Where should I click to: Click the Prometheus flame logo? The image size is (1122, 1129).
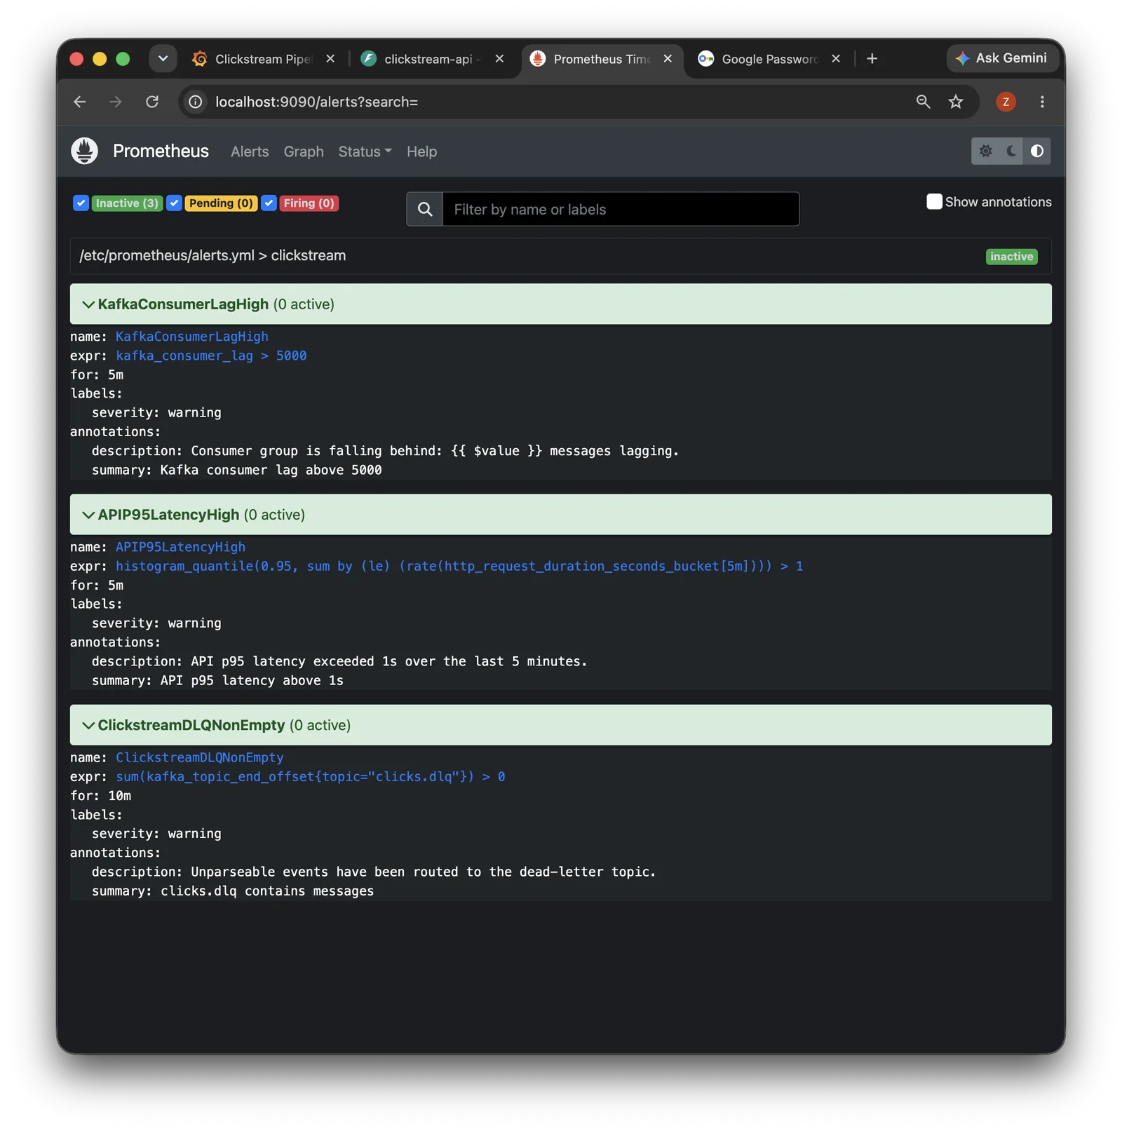(x=84, y=151)
